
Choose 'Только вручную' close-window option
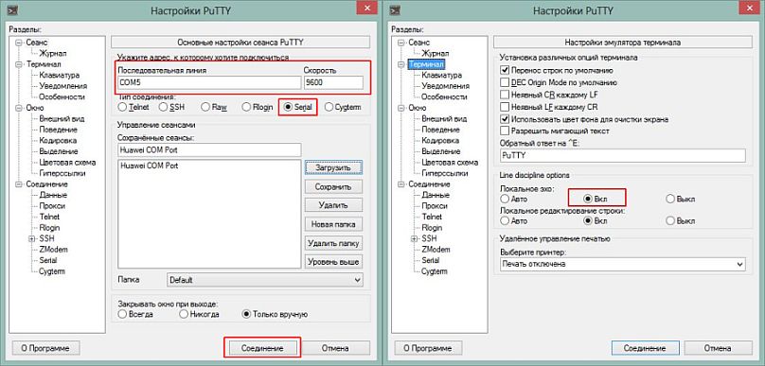pyautogui.click(x=246, y=314)
